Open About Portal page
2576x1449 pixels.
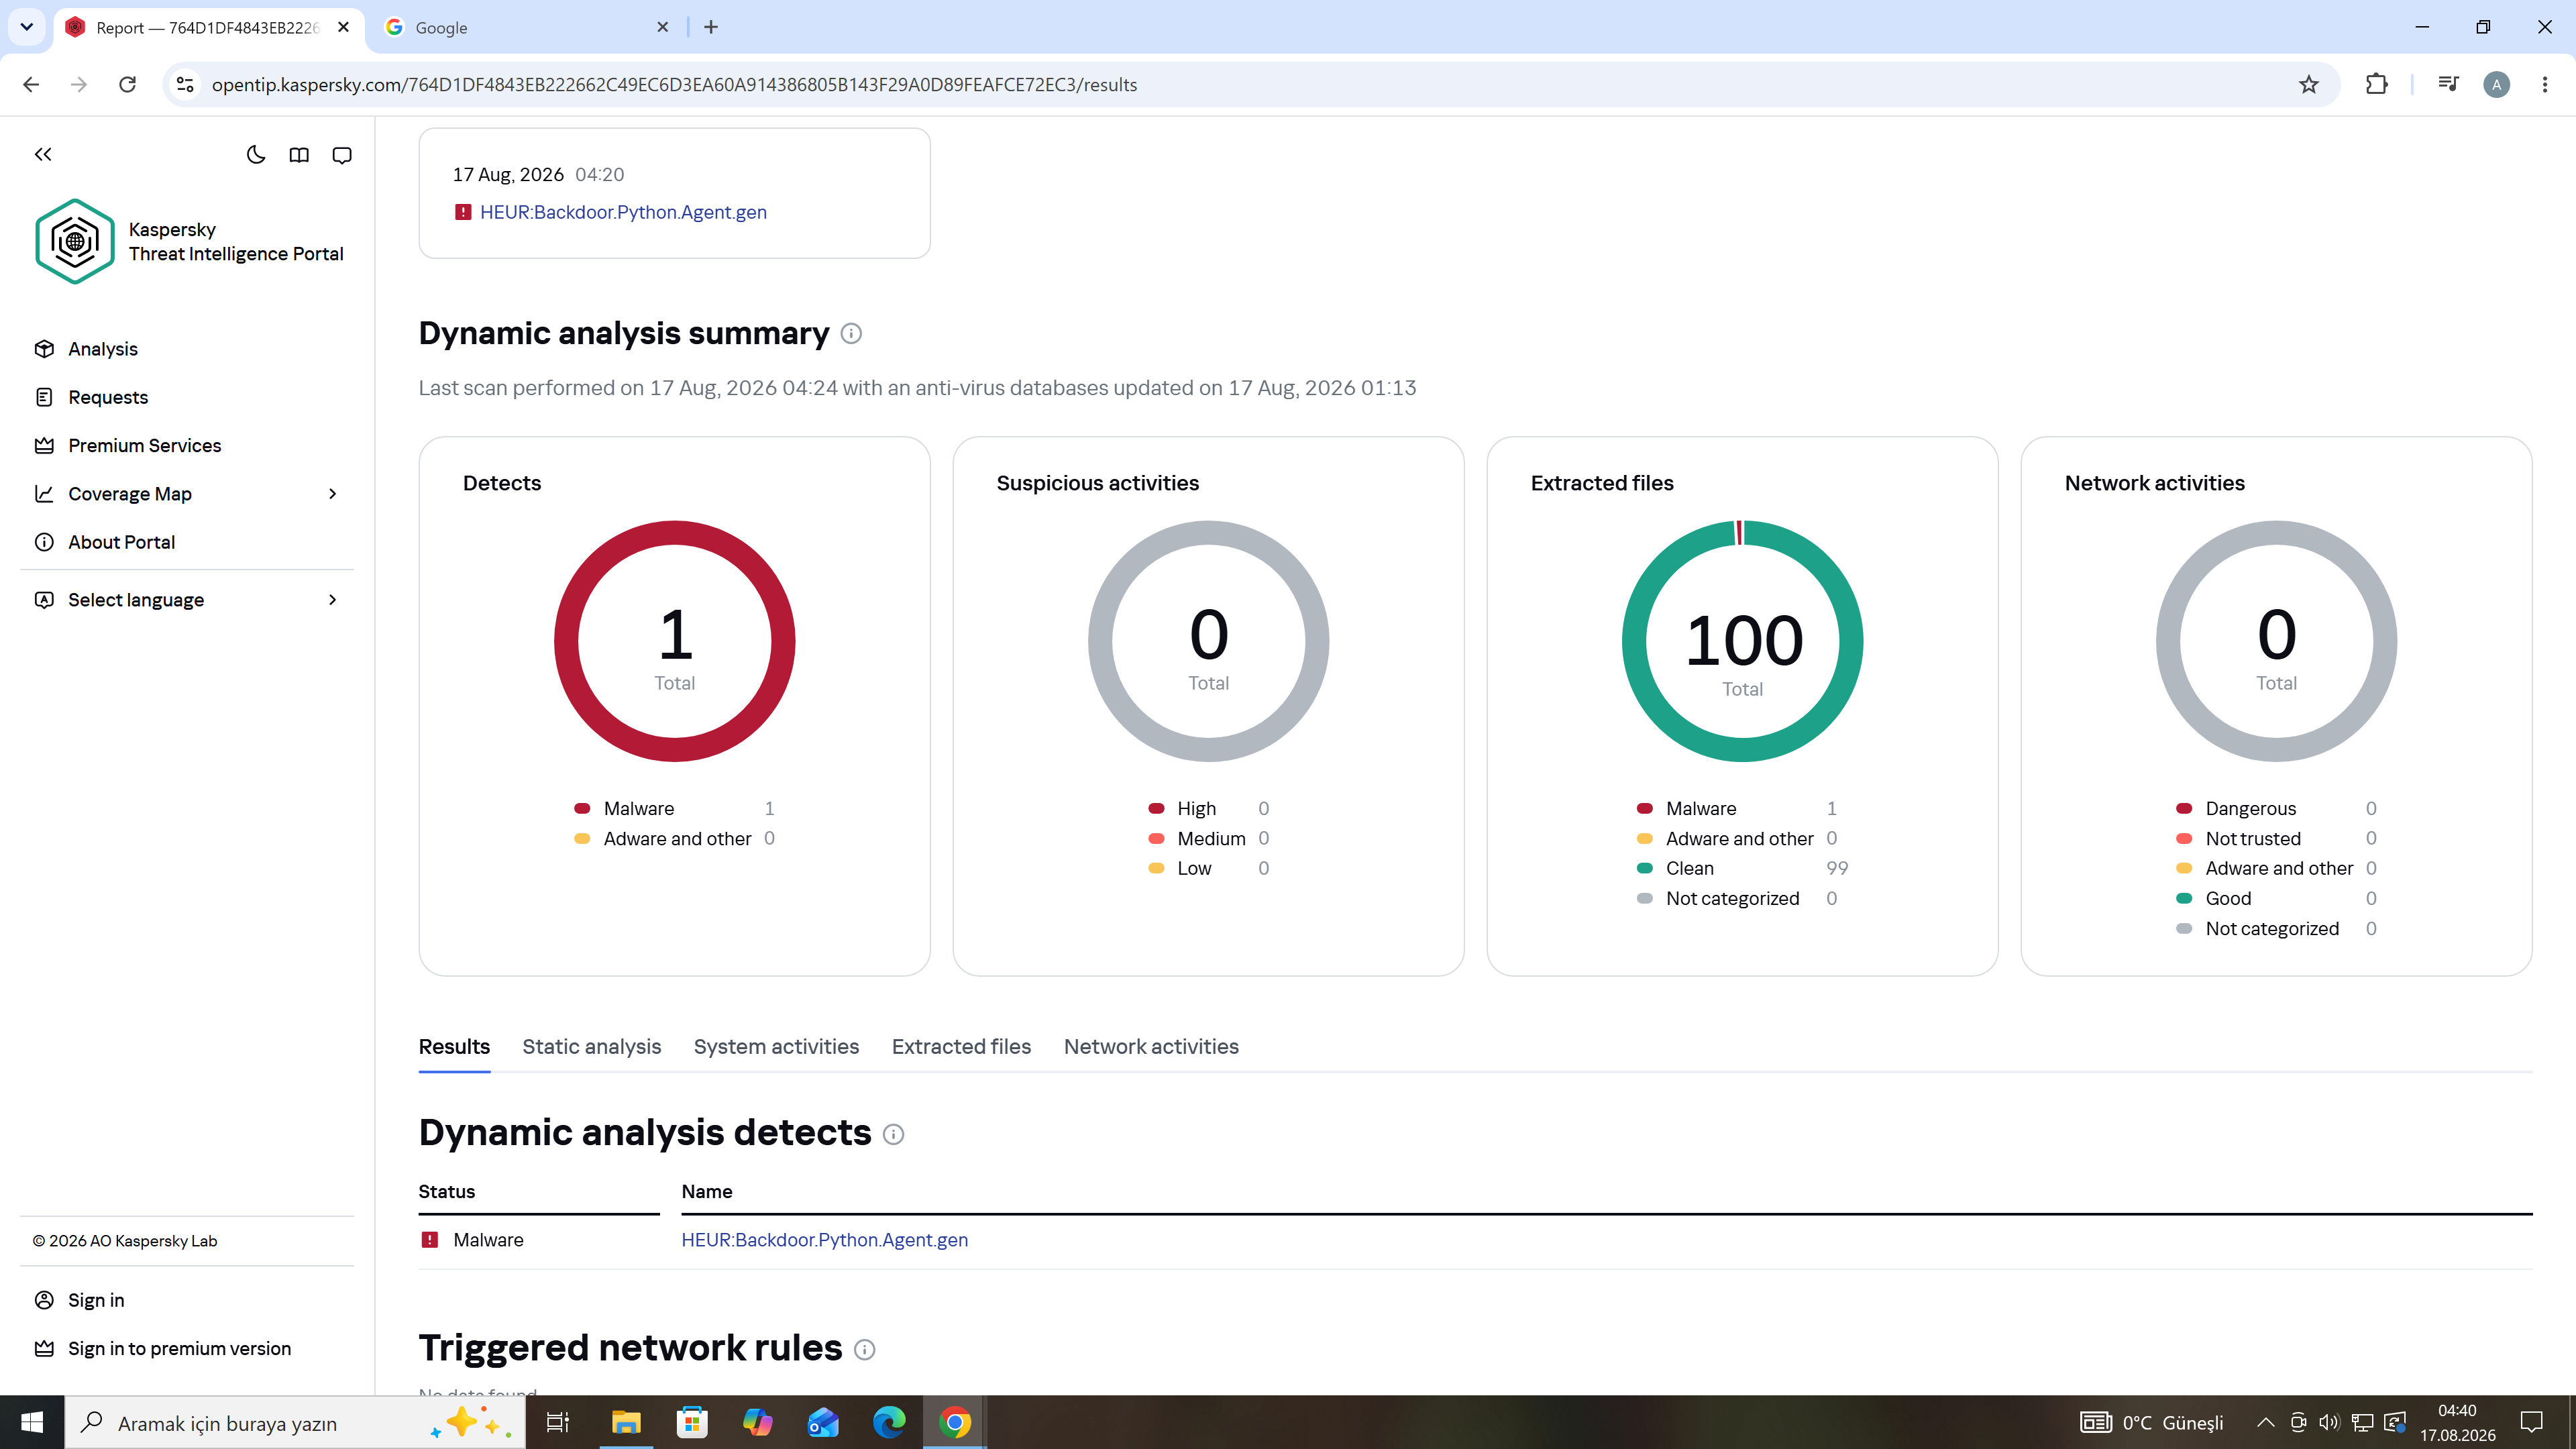121,542
